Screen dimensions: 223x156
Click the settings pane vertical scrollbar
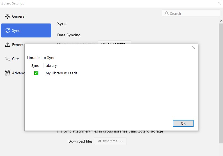click(221, 84)
